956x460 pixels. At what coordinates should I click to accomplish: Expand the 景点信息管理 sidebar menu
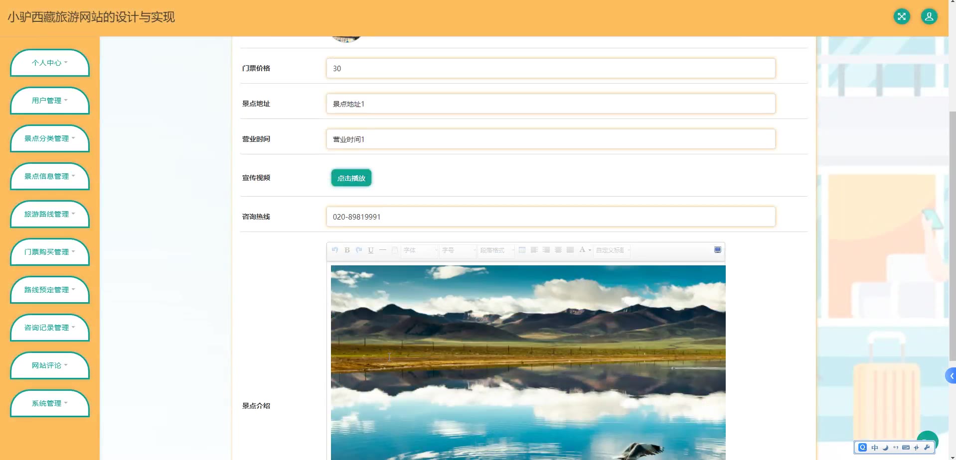(50, 176)
